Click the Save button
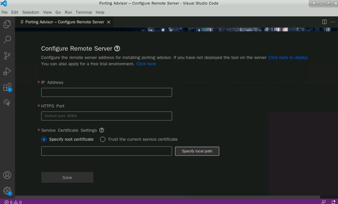Screen dimensions: 338x204 (67, 177)
